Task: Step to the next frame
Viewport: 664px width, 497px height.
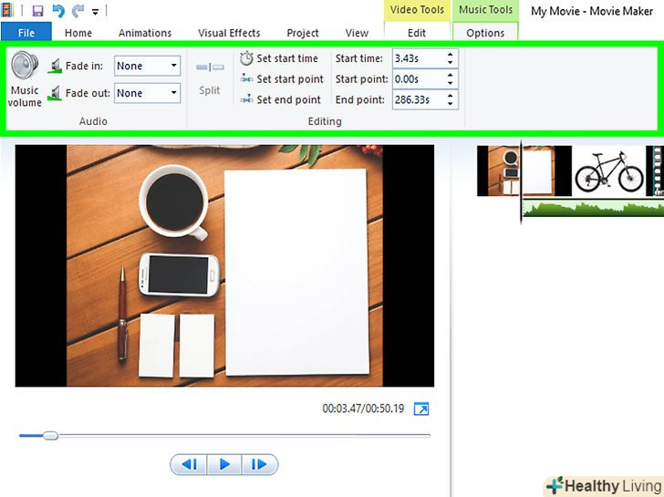Action: [x=259, y=464]
